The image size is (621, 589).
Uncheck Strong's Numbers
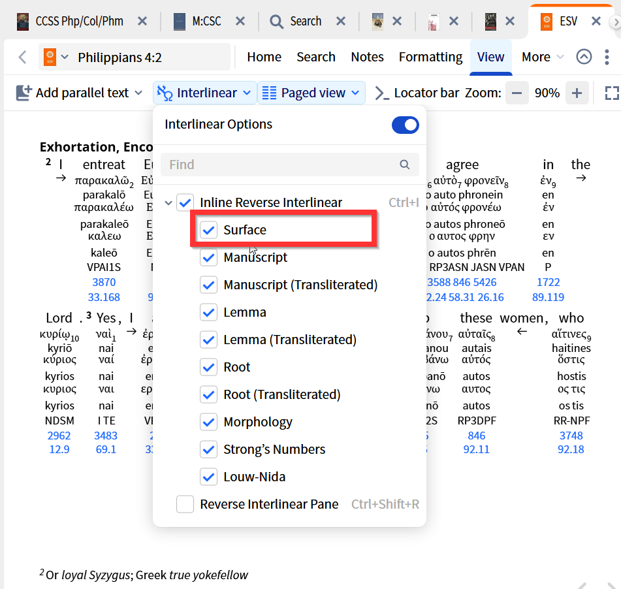[x=208, y=449]
